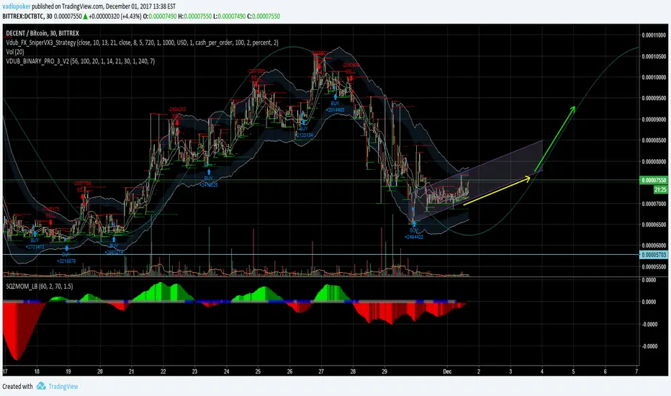Click the '7' date on time axis
Viewport: 671px width, 396px height.
click(x=636, y=372)
